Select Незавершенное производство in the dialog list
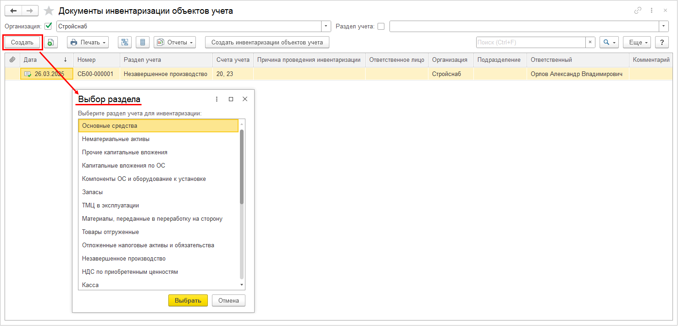The image size is (678, 326). tap(158, 258)
